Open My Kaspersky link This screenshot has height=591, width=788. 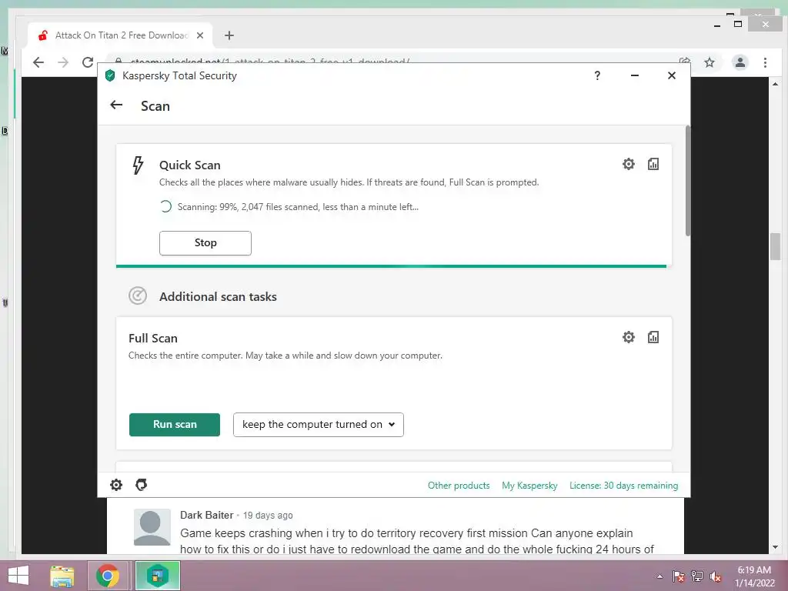pos(529,486)
